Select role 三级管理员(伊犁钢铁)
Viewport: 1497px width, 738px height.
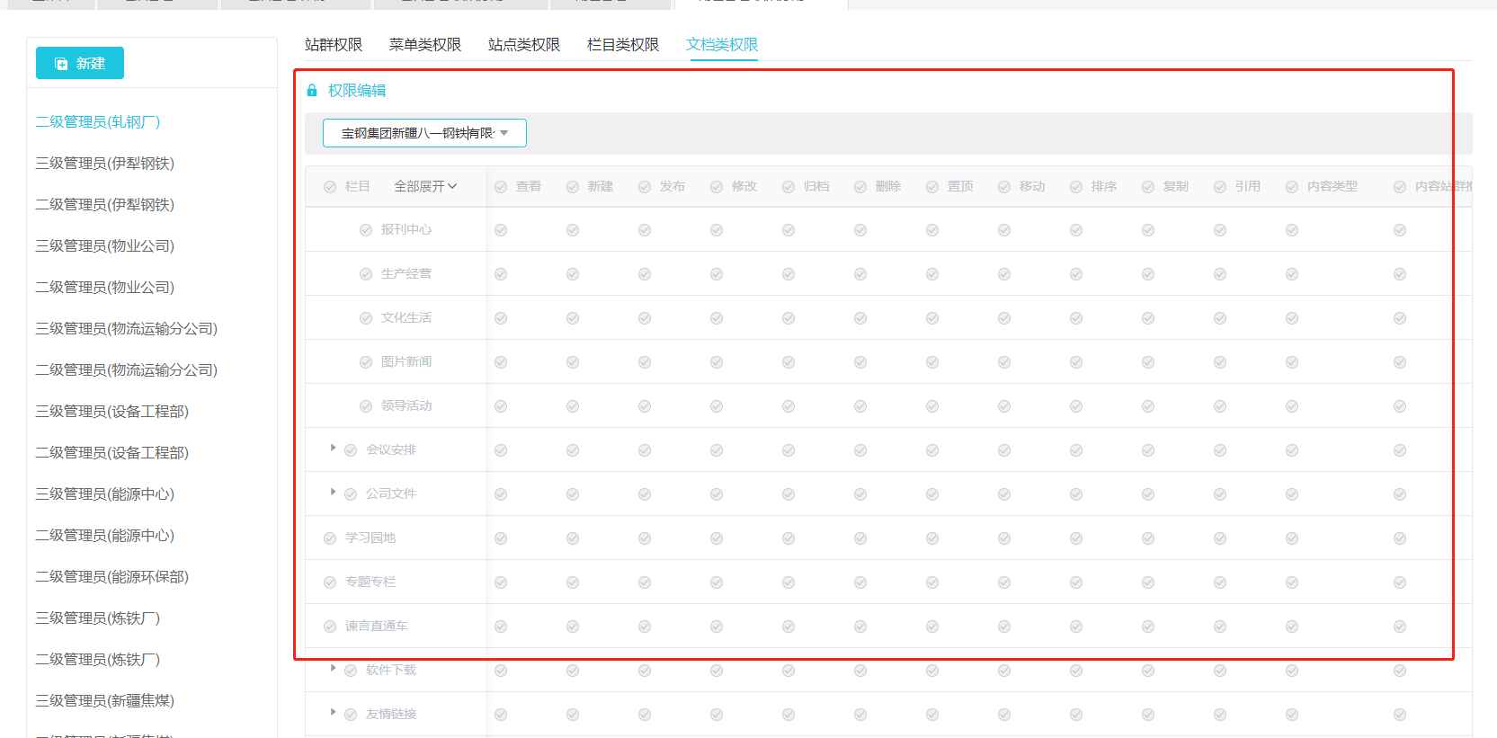point(105,164)
